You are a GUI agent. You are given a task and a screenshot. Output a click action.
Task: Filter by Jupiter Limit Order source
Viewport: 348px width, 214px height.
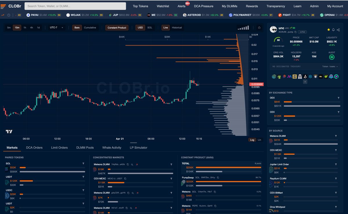click(336, 164)
